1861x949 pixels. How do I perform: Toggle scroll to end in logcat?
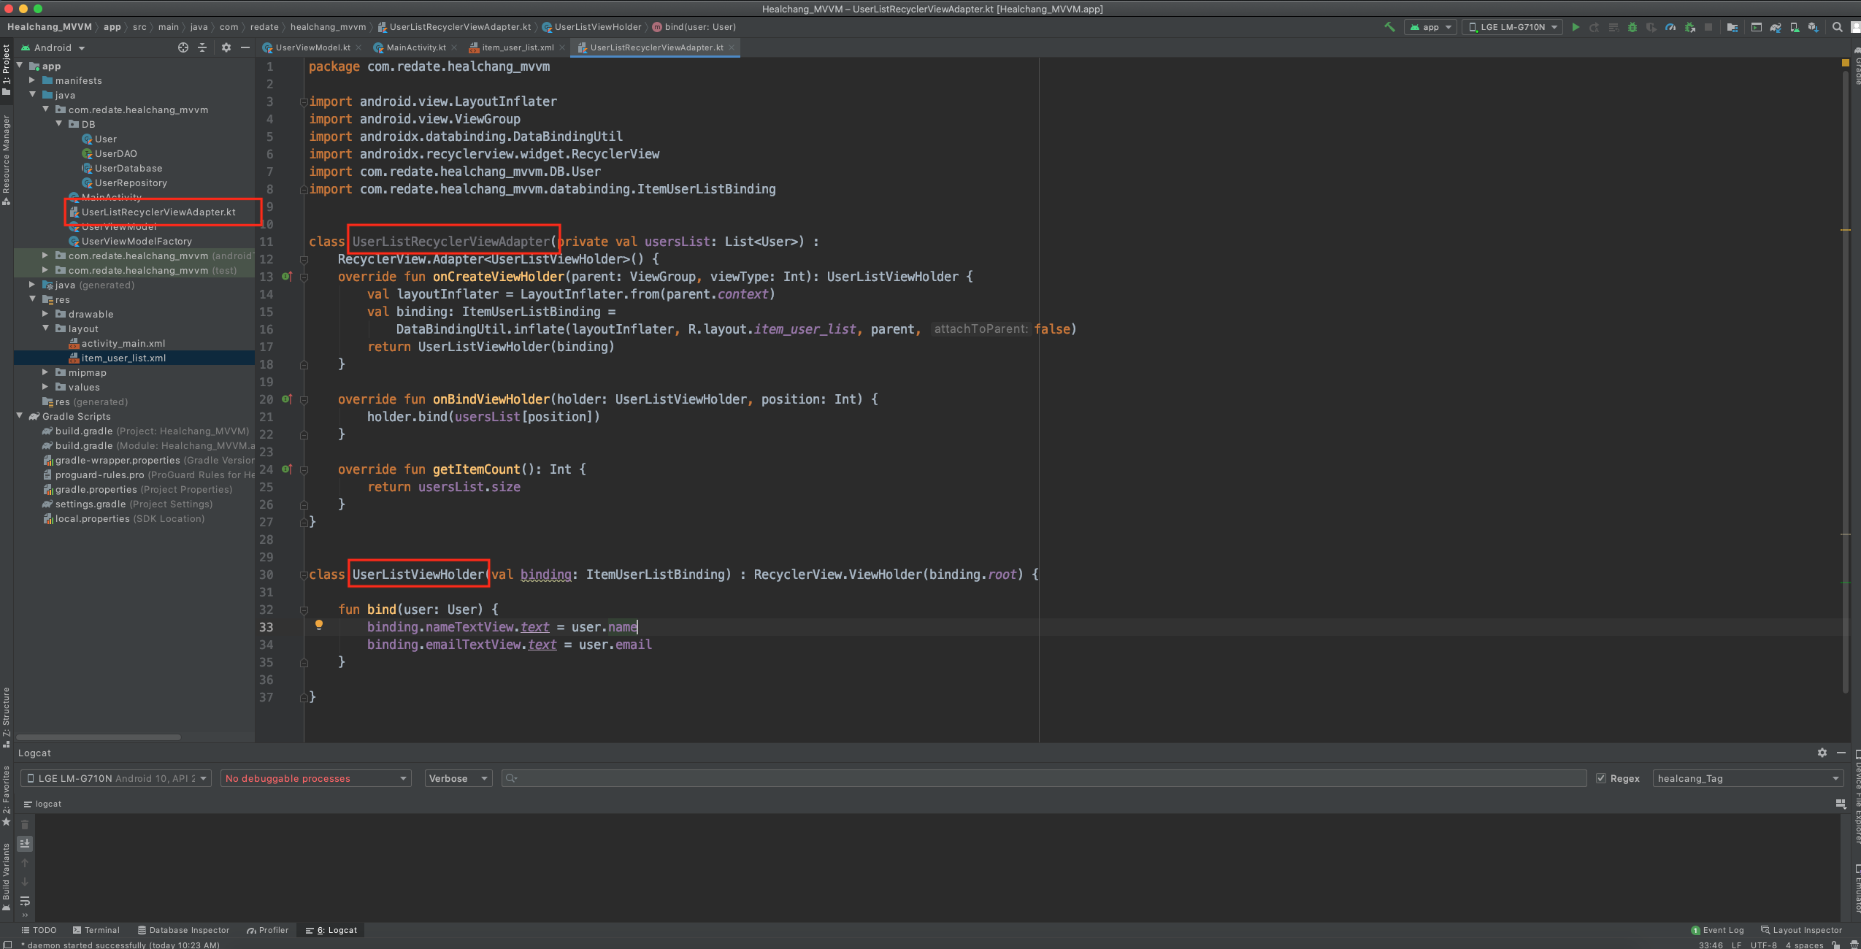click(x=25, y=843)
